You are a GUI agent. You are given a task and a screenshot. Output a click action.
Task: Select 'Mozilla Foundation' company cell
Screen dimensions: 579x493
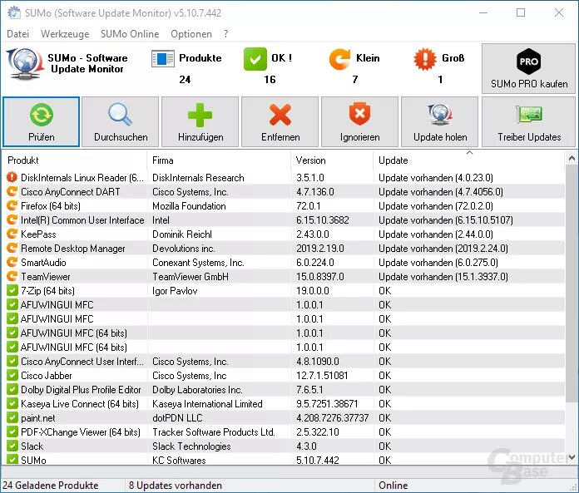(189, 206)
